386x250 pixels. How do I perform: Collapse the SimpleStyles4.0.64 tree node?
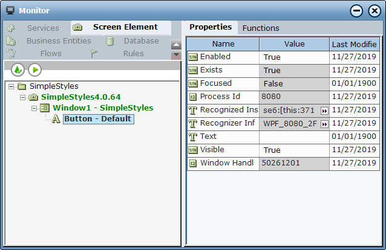coord(22,98)
